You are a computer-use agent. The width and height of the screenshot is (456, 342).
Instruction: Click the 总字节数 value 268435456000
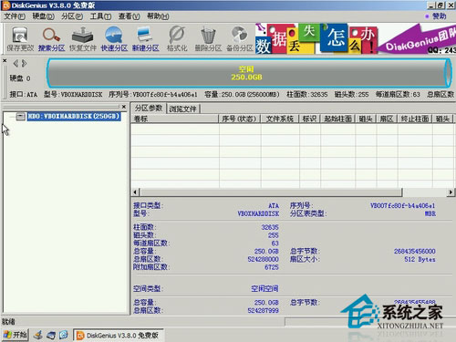[x=415, y=252]
